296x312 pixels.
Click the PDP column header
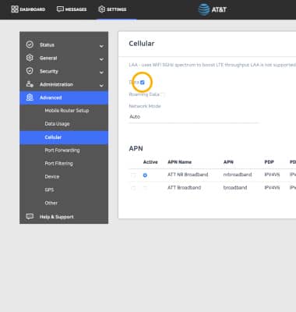(x=269, y=162)
